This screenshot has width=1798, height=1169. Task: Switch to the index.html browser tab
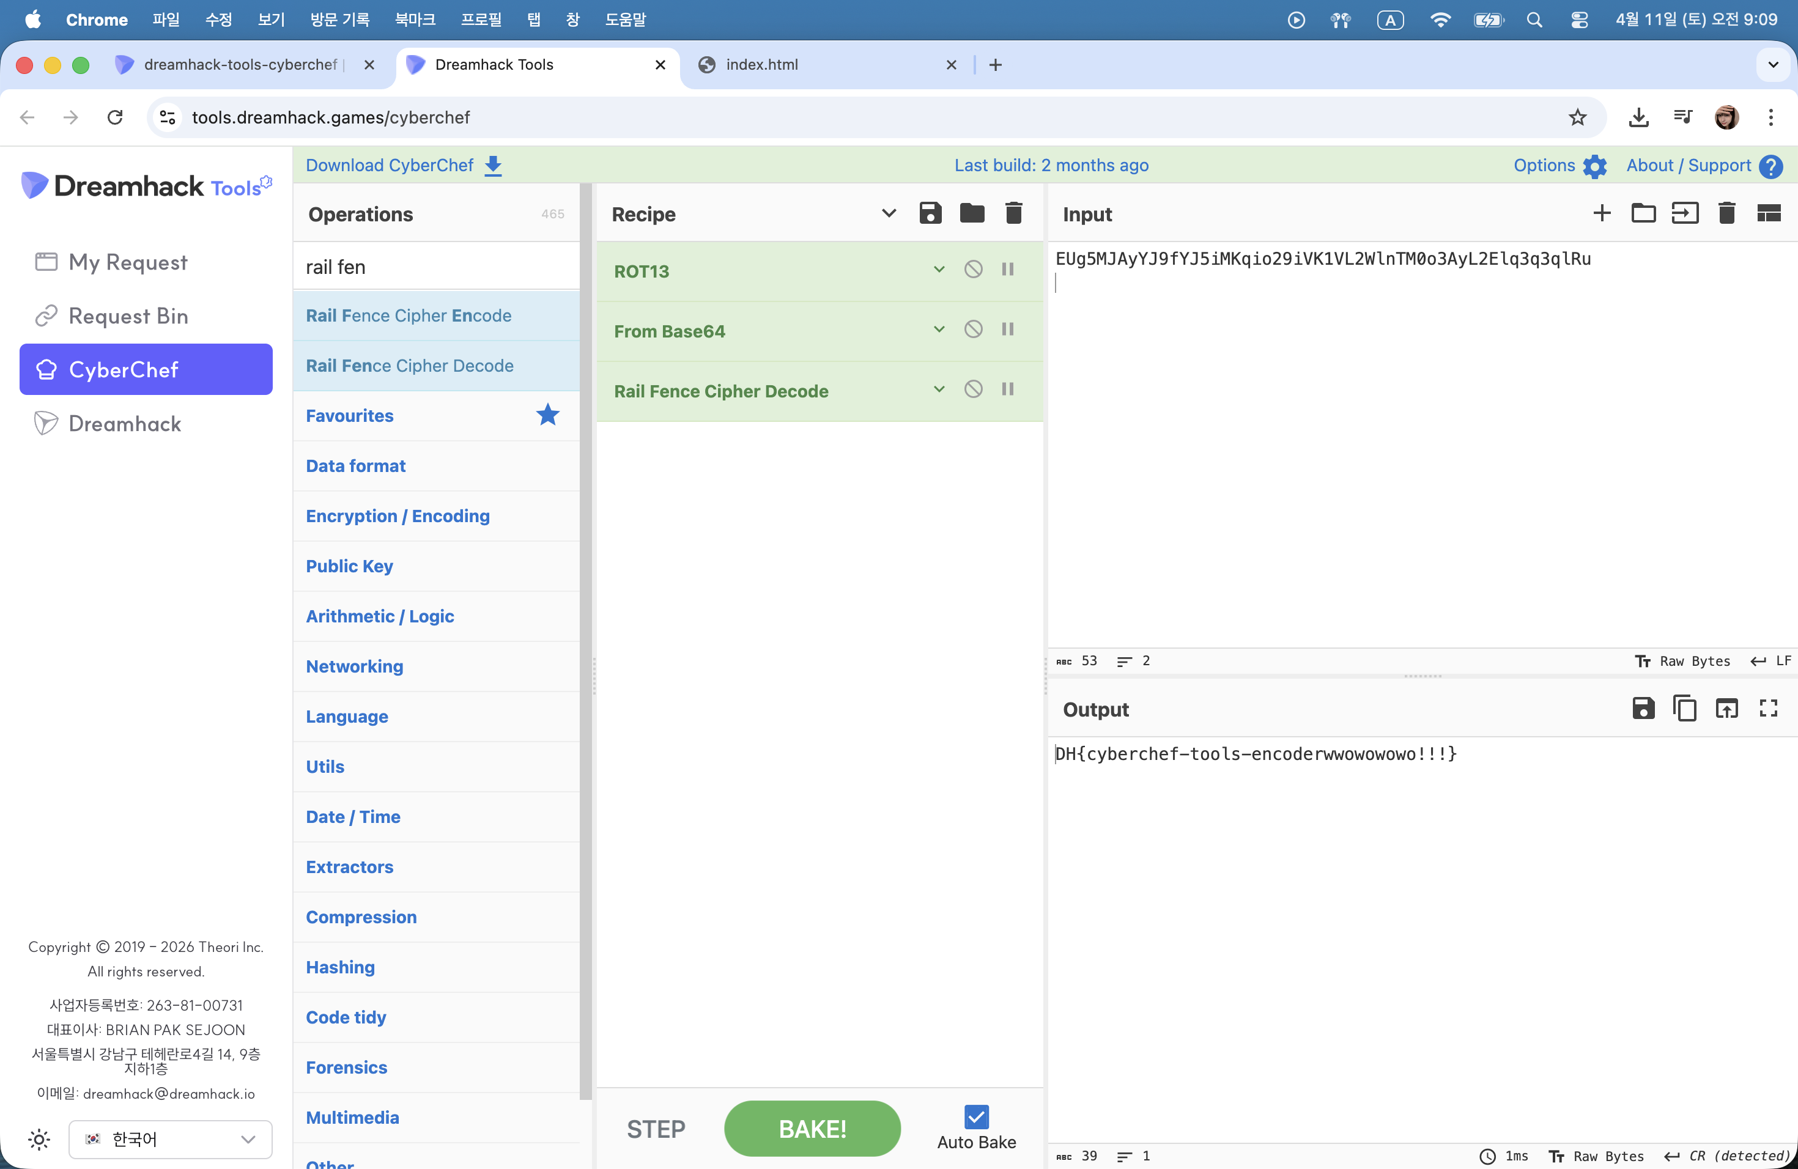coord(761,65)
